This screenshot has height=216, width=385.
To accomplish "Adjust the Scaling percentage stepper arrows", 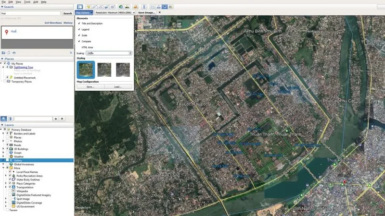I will coord(130,53).
